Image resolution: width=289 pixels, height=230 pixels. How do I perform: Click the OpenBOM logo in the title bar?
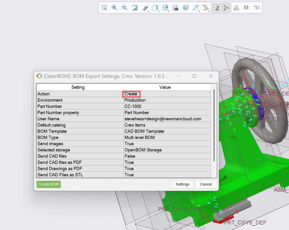pyautogui.click(x=39, y=76)
